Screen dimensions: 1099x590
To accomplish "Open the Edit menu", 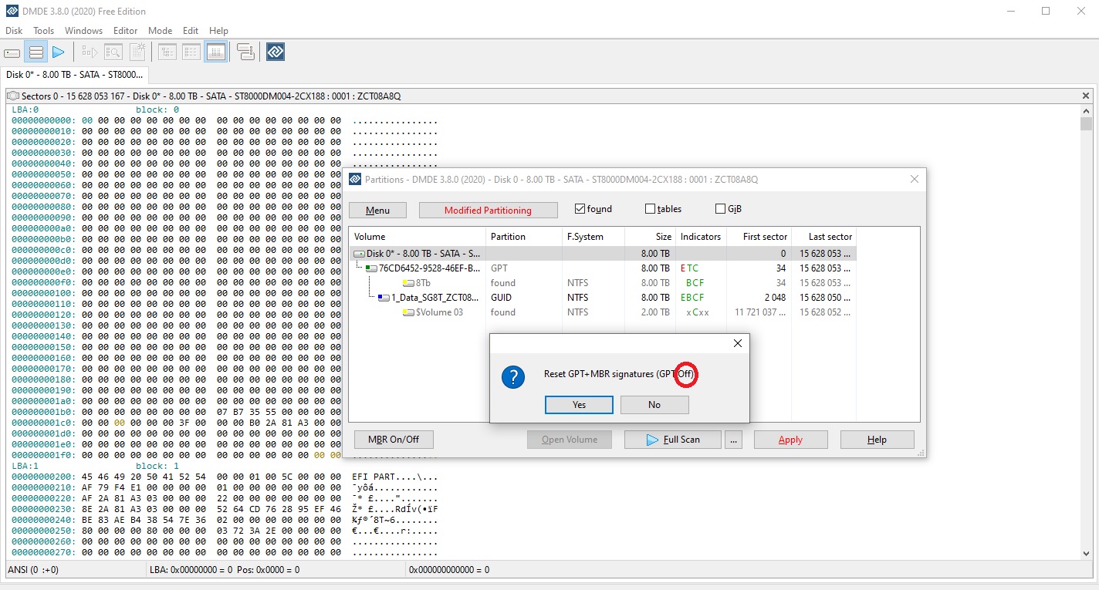I will pyautogui.click(x=191, y=31).
